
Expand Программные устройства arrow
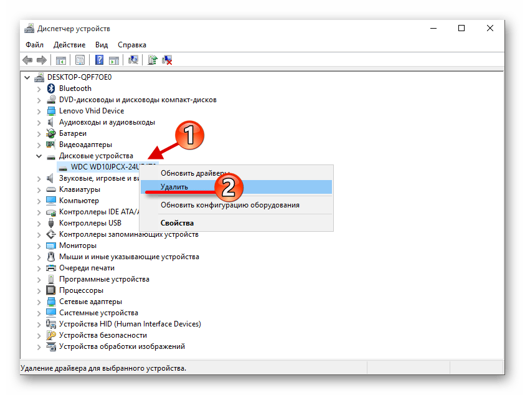coord(39,279)
